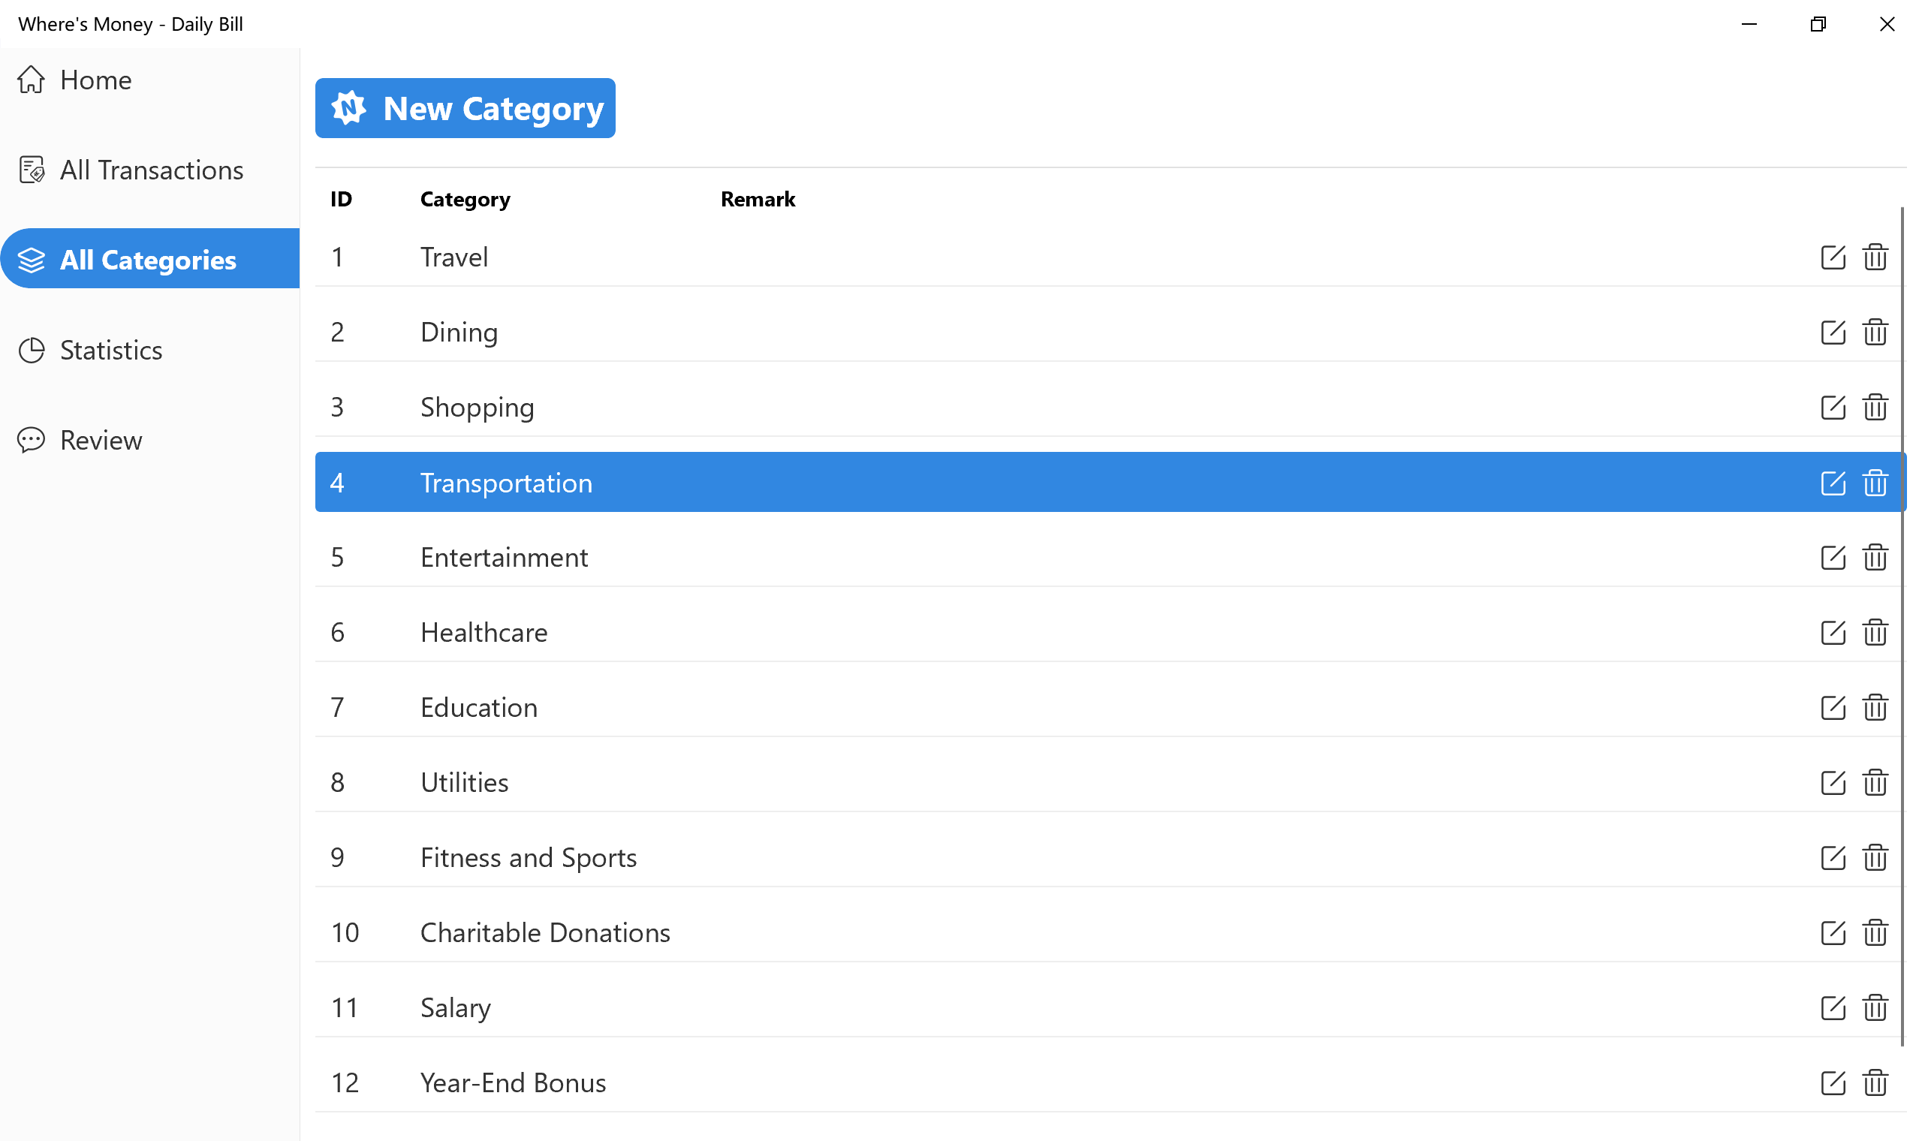Open the edit icon for Entertainment

(x=1832, y=558)
